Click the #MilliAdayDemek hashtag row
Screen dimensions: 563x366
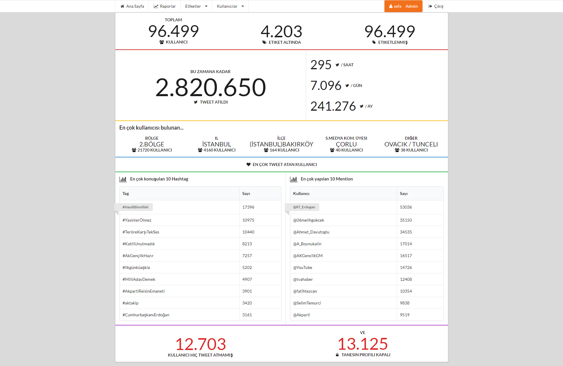point(200,279)
